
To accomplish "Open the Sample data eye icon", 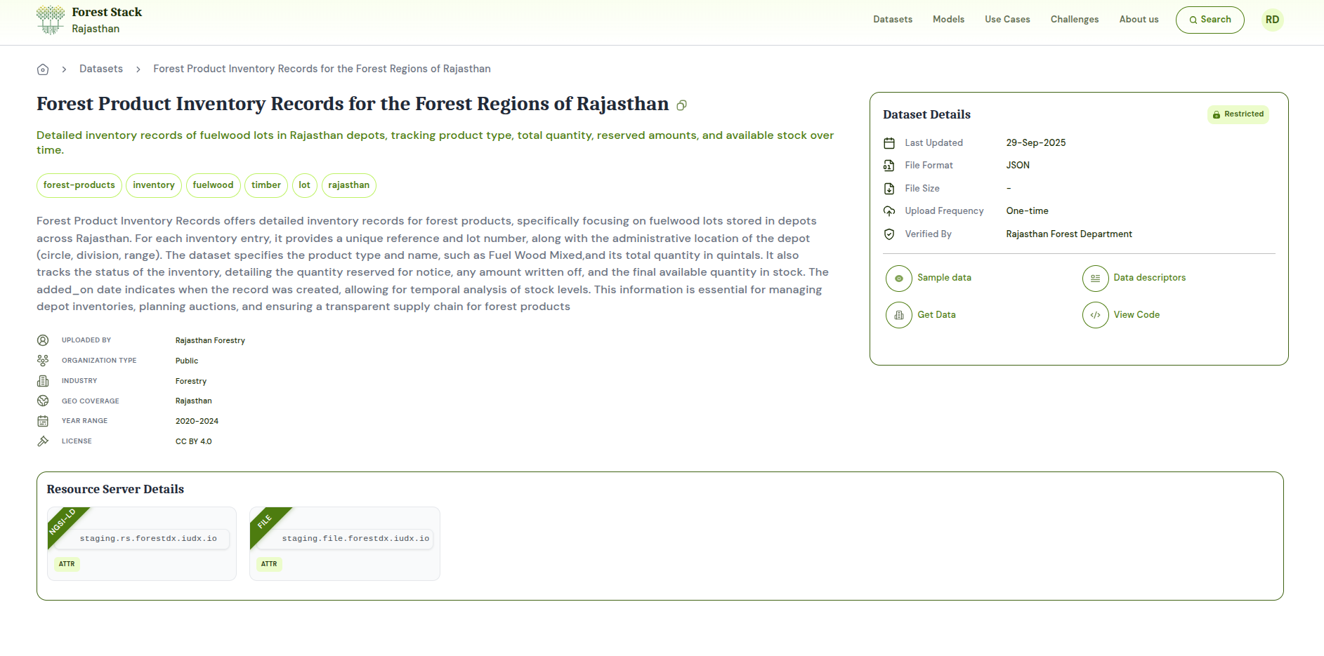I will click(x=898, y=279).
